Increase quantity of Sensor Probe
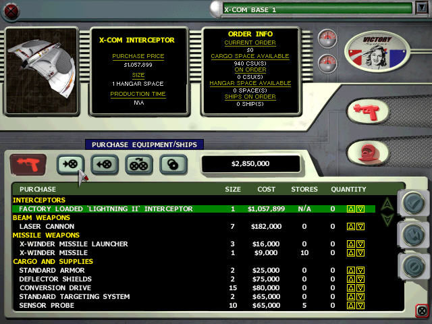Image resolution: width=432 pixels, height=324 pixels. (x=351, y=306)
